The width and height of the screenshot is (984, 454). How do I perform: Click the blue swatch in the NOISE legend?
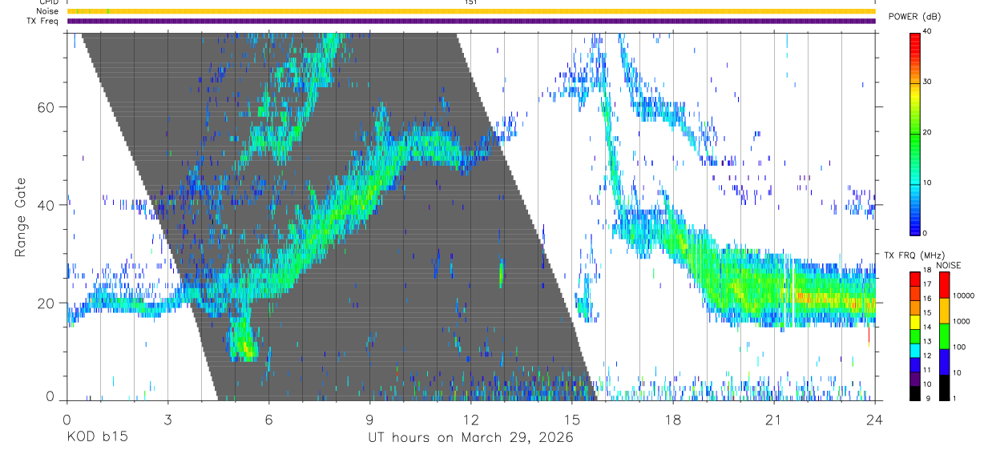pos(944,362)
